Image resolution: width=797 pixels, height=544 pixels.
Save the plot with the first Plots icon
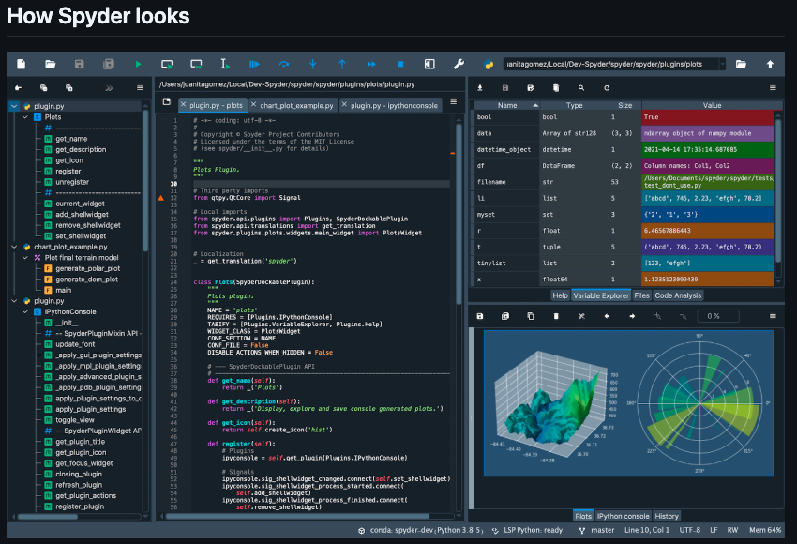pyautogui.click(x=479, y=316)
